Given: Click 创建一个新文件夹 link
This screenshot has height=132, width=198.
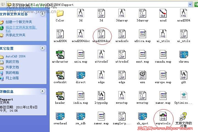Looking at the screenshot, I should pos(19,22).
